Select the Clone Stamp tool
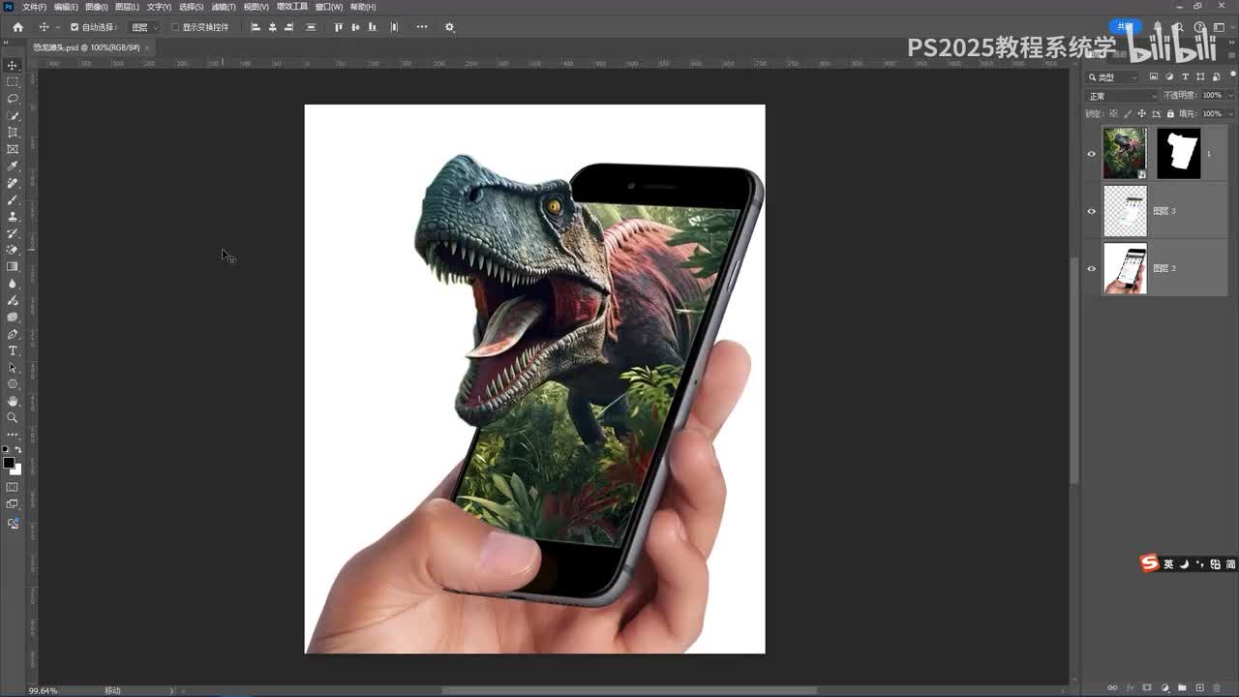Screen dimensions: 1239x697 click(13, 217)
